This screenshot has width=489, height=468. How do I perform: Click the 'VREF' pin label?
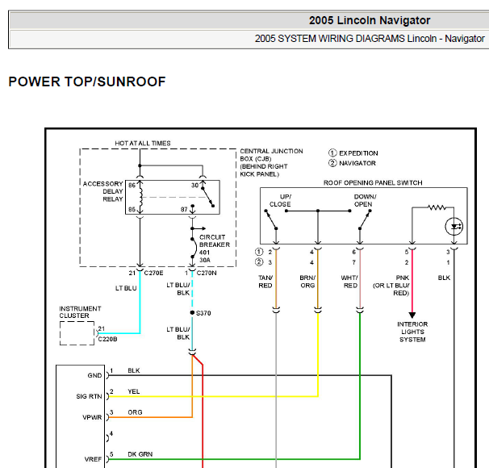click(94, 459)
